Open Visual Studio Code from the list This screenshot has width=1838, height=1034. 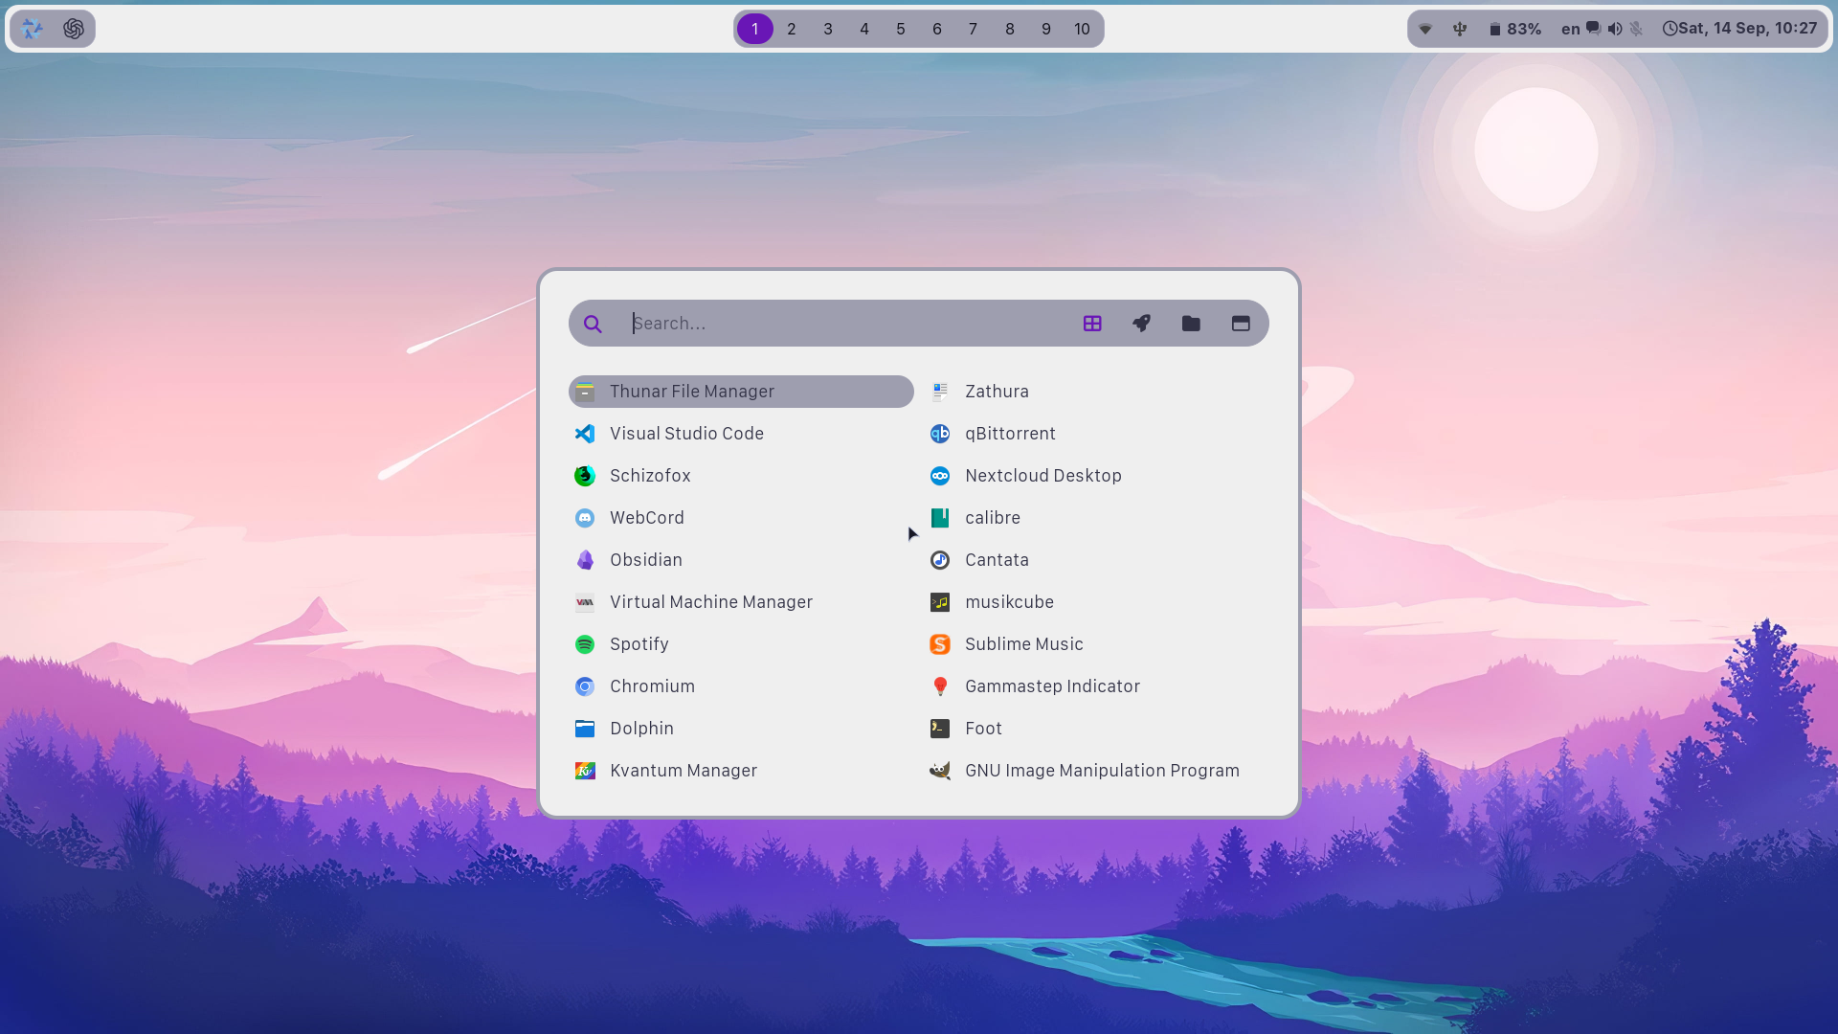(x=741, y=434)
